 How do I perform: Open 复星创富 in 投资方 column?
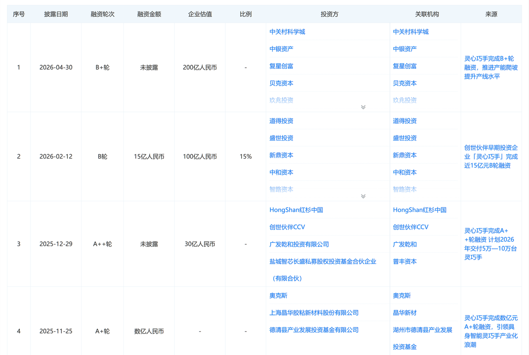point(281,66)
